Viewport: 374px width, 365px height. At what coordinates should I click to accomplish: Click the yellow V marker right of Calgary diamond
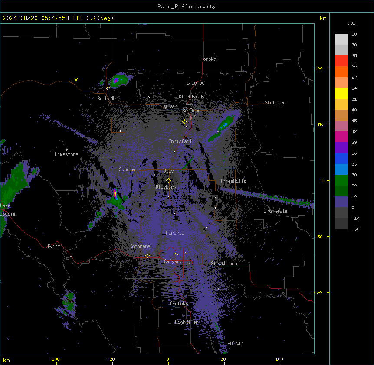point(186,253)
